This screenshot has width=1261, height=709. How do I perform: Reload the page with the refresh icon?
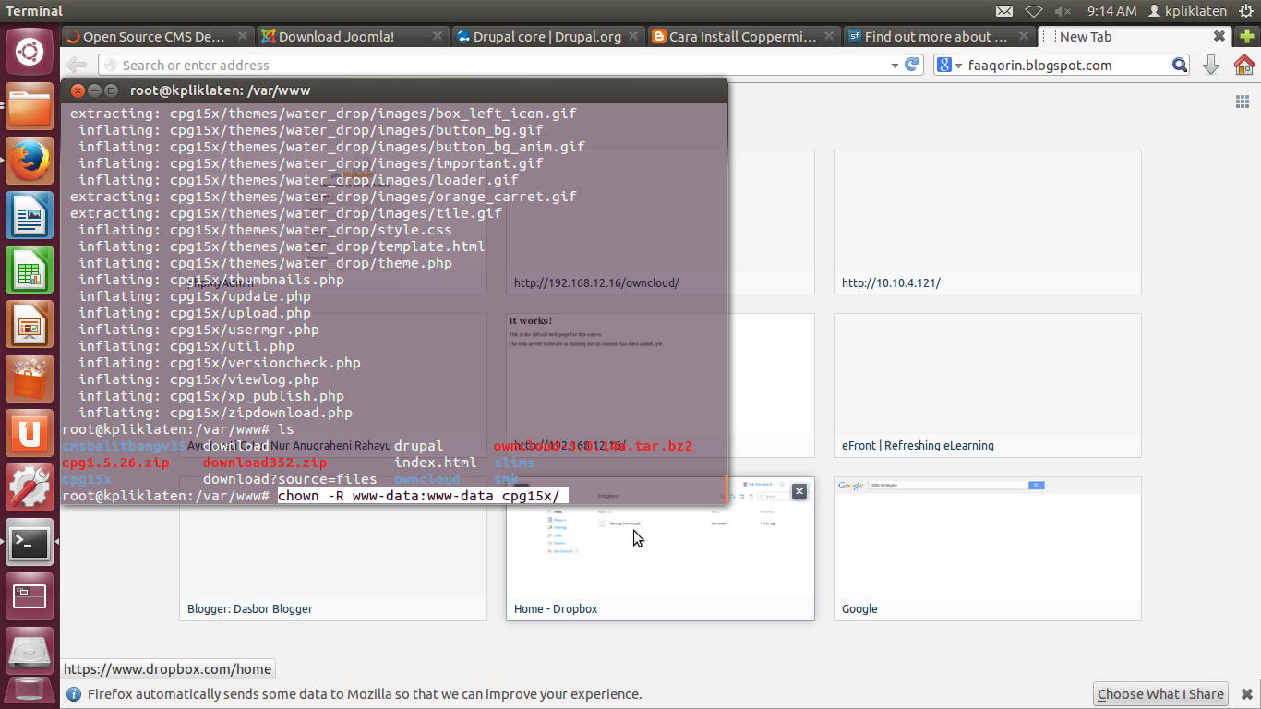[912, 65]
